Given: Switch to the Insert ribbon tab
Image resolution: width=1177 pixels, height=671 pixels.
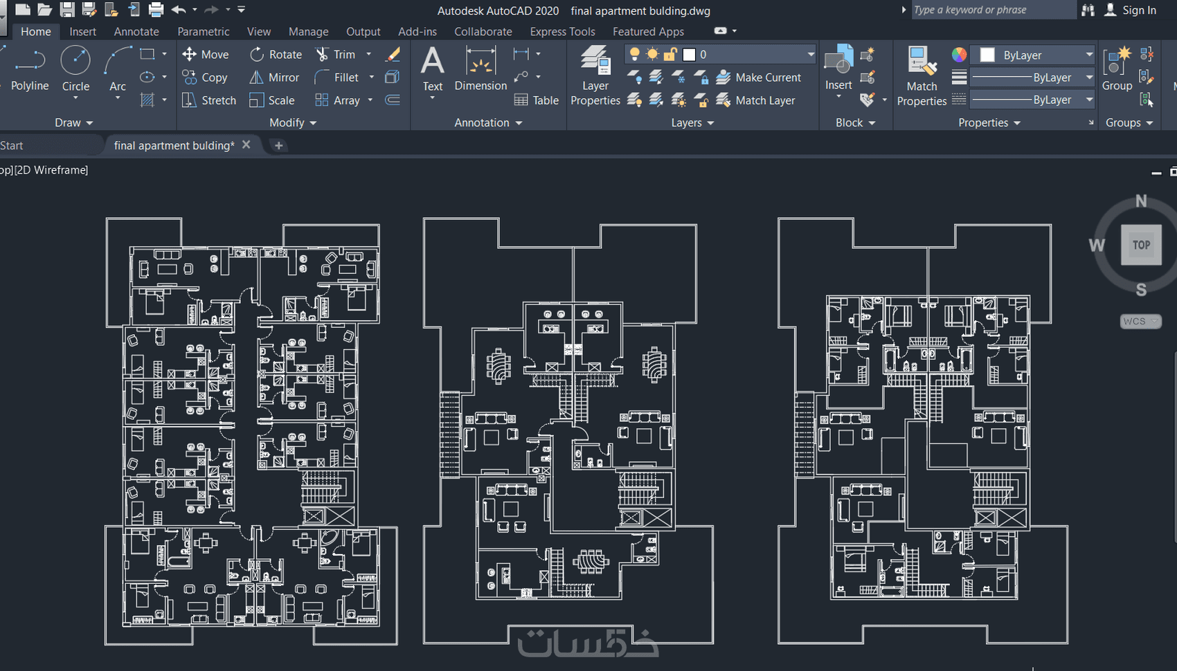Looking at the screenshot, I should point(82,32).
